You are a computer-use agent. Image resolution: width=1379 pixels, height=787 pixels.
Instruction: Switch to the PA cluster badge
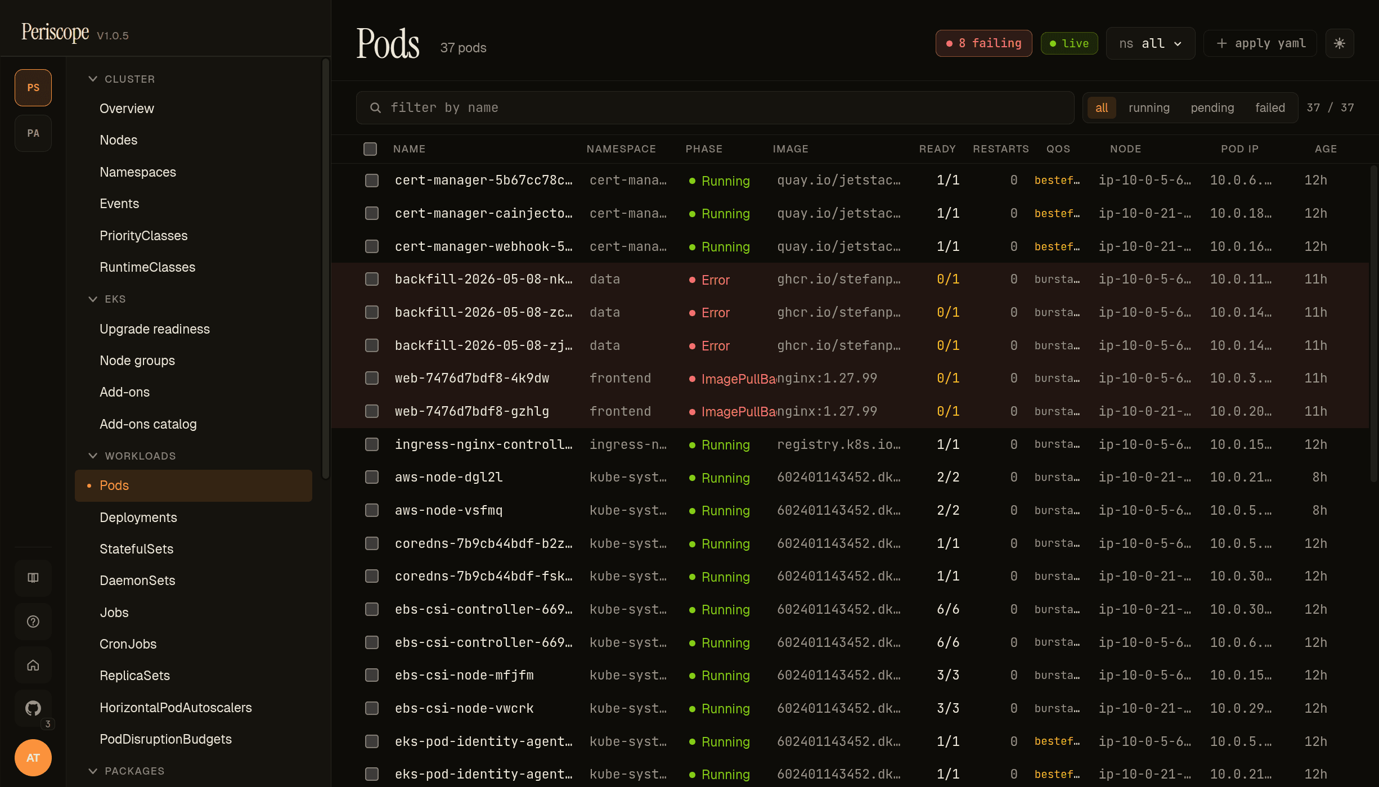tap(33, 133)
